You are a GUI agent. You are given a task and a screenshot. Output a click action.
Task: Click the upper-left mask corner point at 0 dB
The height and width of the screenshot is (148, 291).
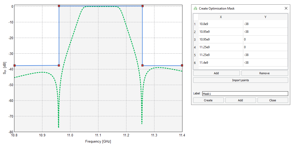(59, 6)
